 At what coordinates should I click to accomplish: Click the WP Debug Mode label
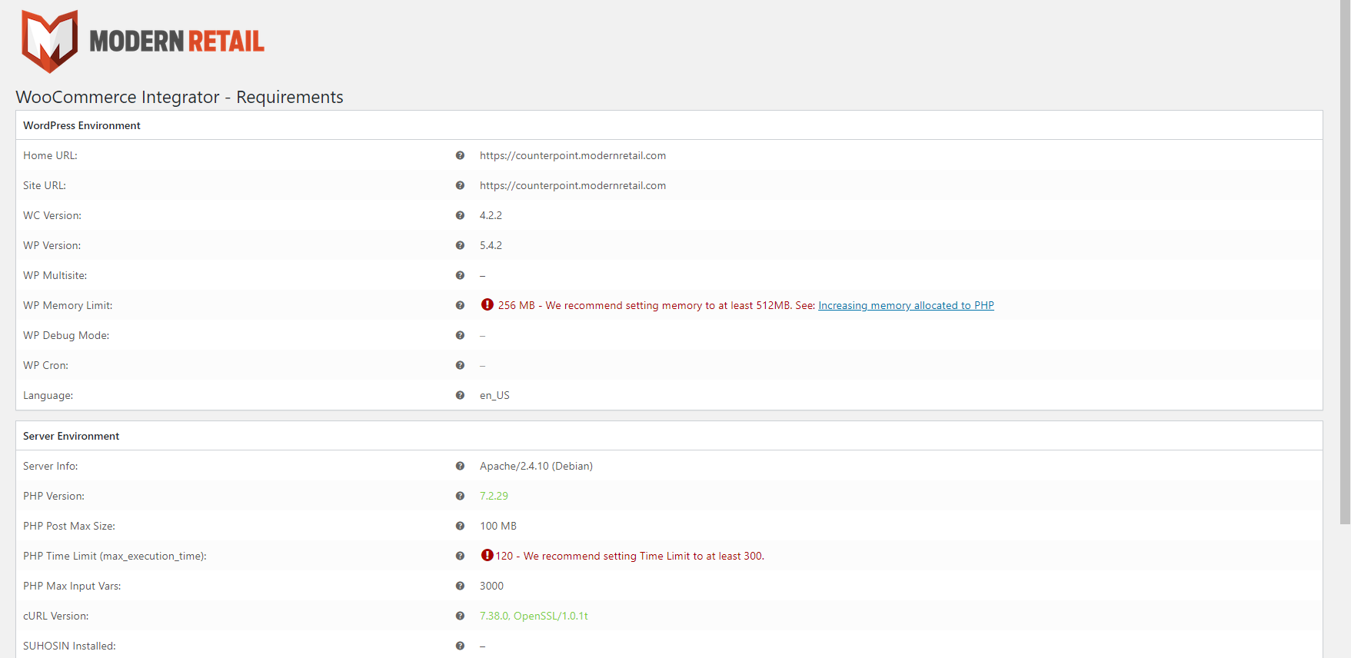(66, 335)
